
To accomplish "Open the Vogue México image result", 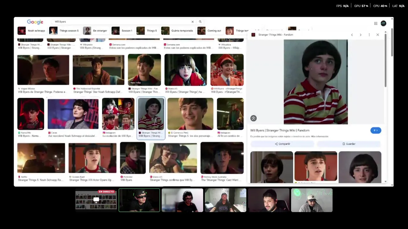I will (43, 70).
